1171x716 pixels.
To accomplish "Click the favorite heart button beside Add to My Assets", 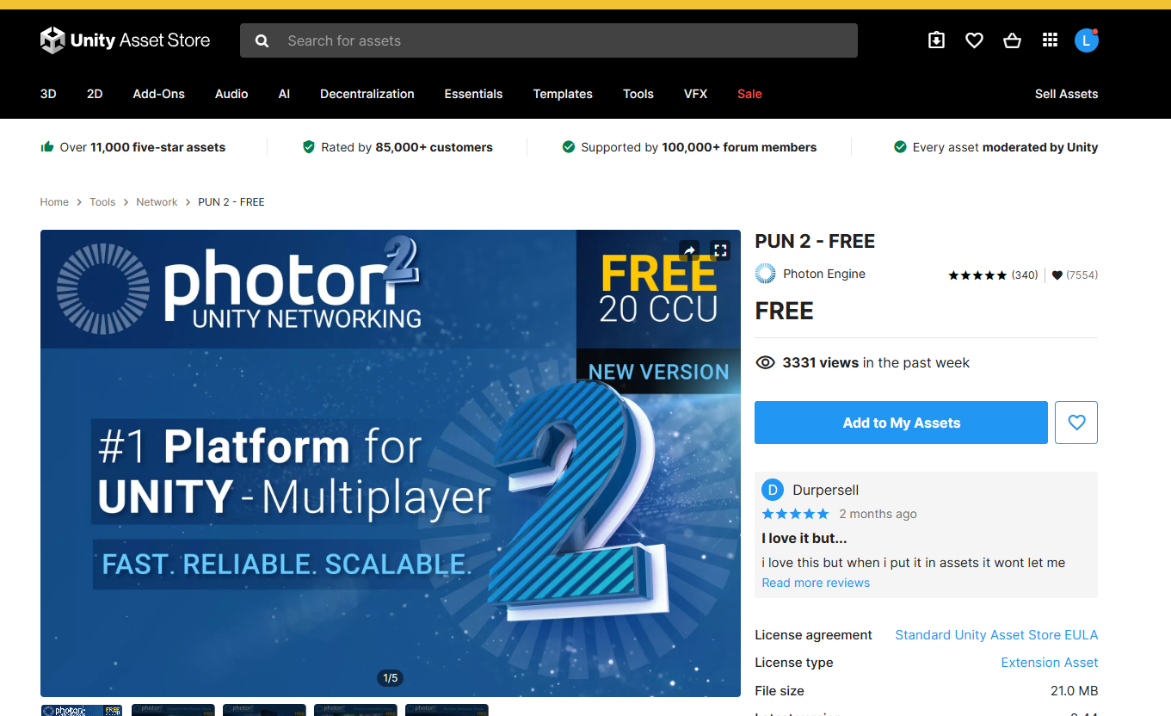I will (1076, 423).
